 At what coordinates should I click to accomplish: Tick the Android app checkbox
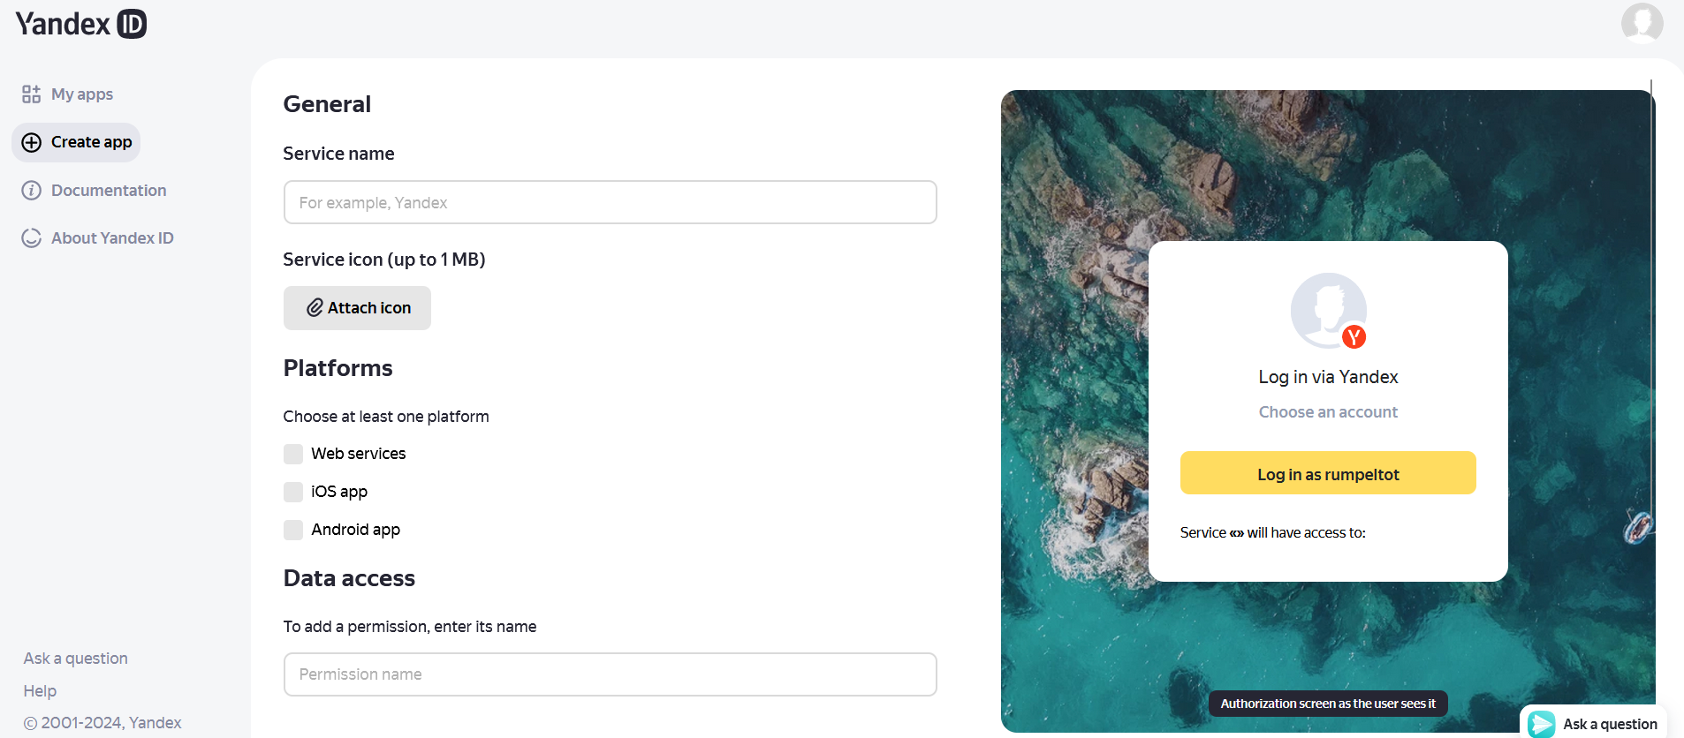point(293,530)
